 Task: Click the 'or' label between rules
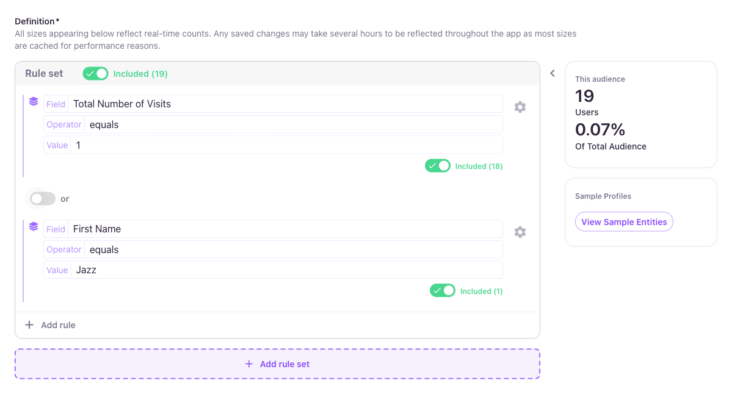[65, 199]
